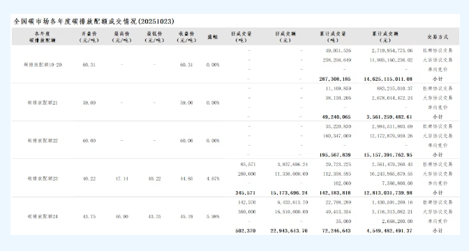Click daily amount 11,336,000.00
Viewport: 469px width, 251px height.
291,174
